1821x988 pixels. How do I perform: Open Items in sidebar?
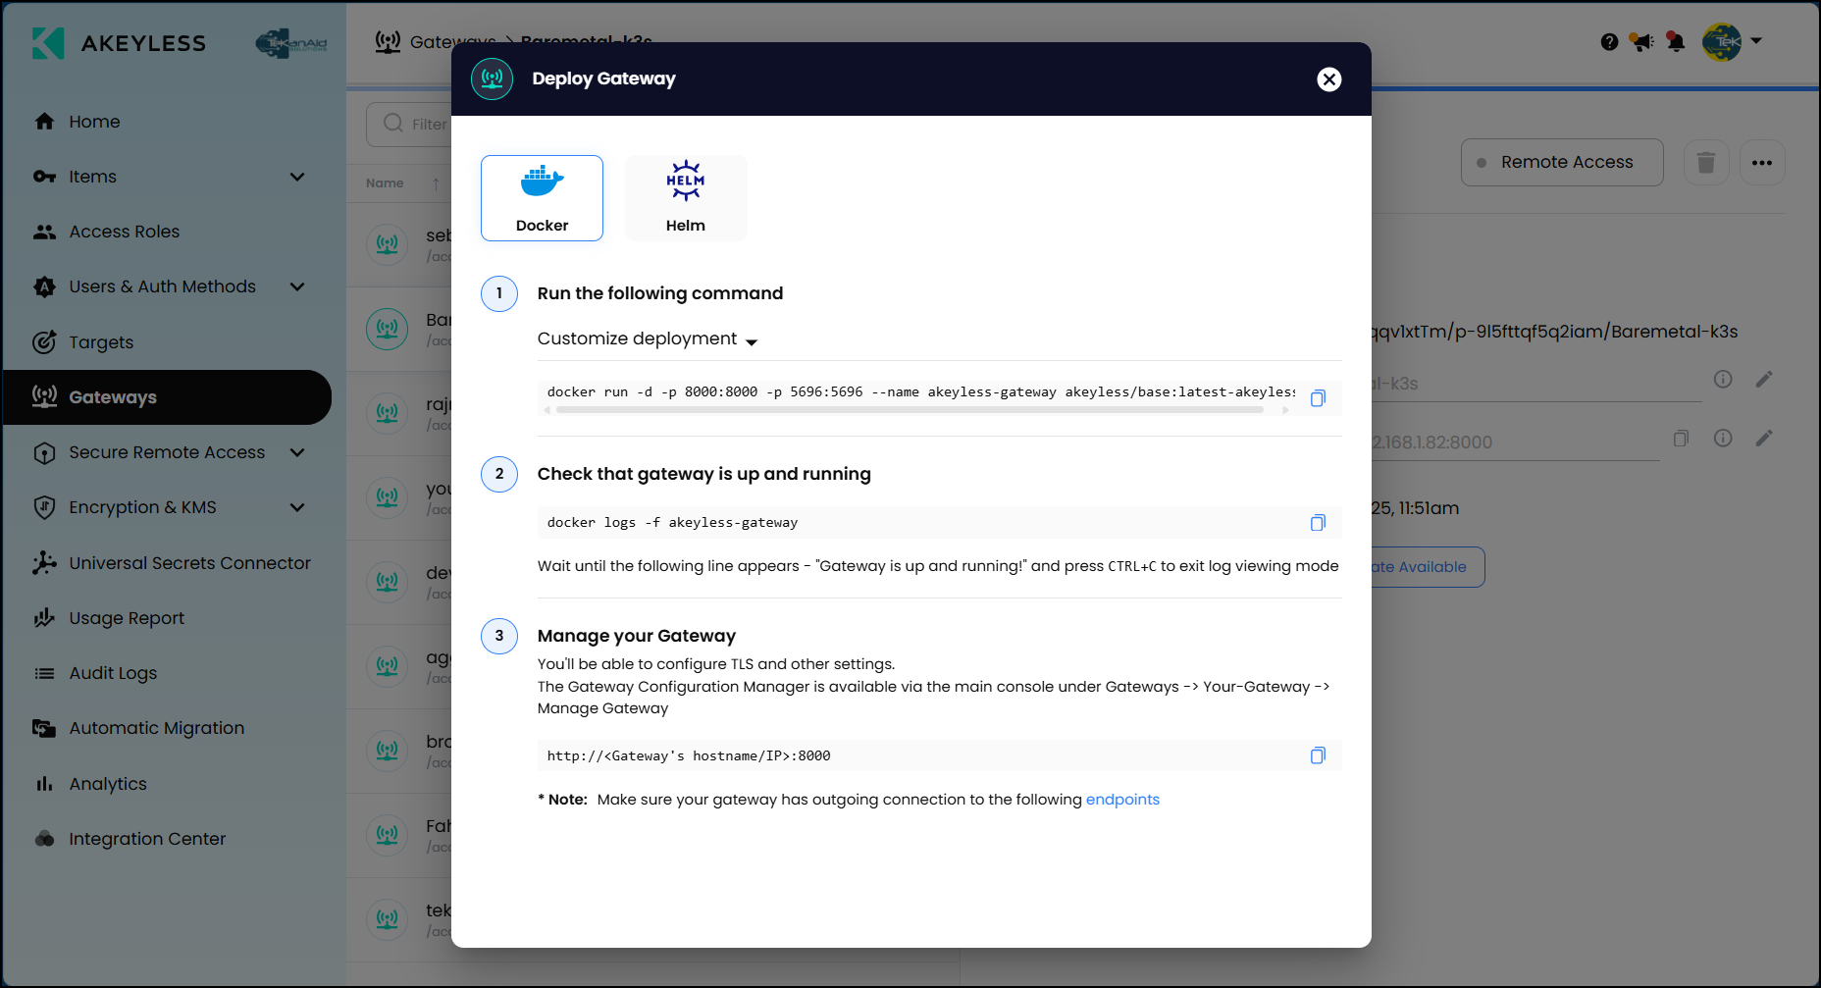[93, 177]
